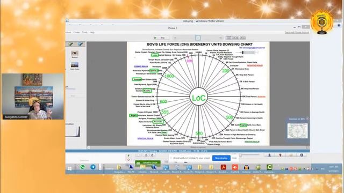Click the POSITIVE REALM label on the chart
The image size is (344, 193).
click(252, 142)
